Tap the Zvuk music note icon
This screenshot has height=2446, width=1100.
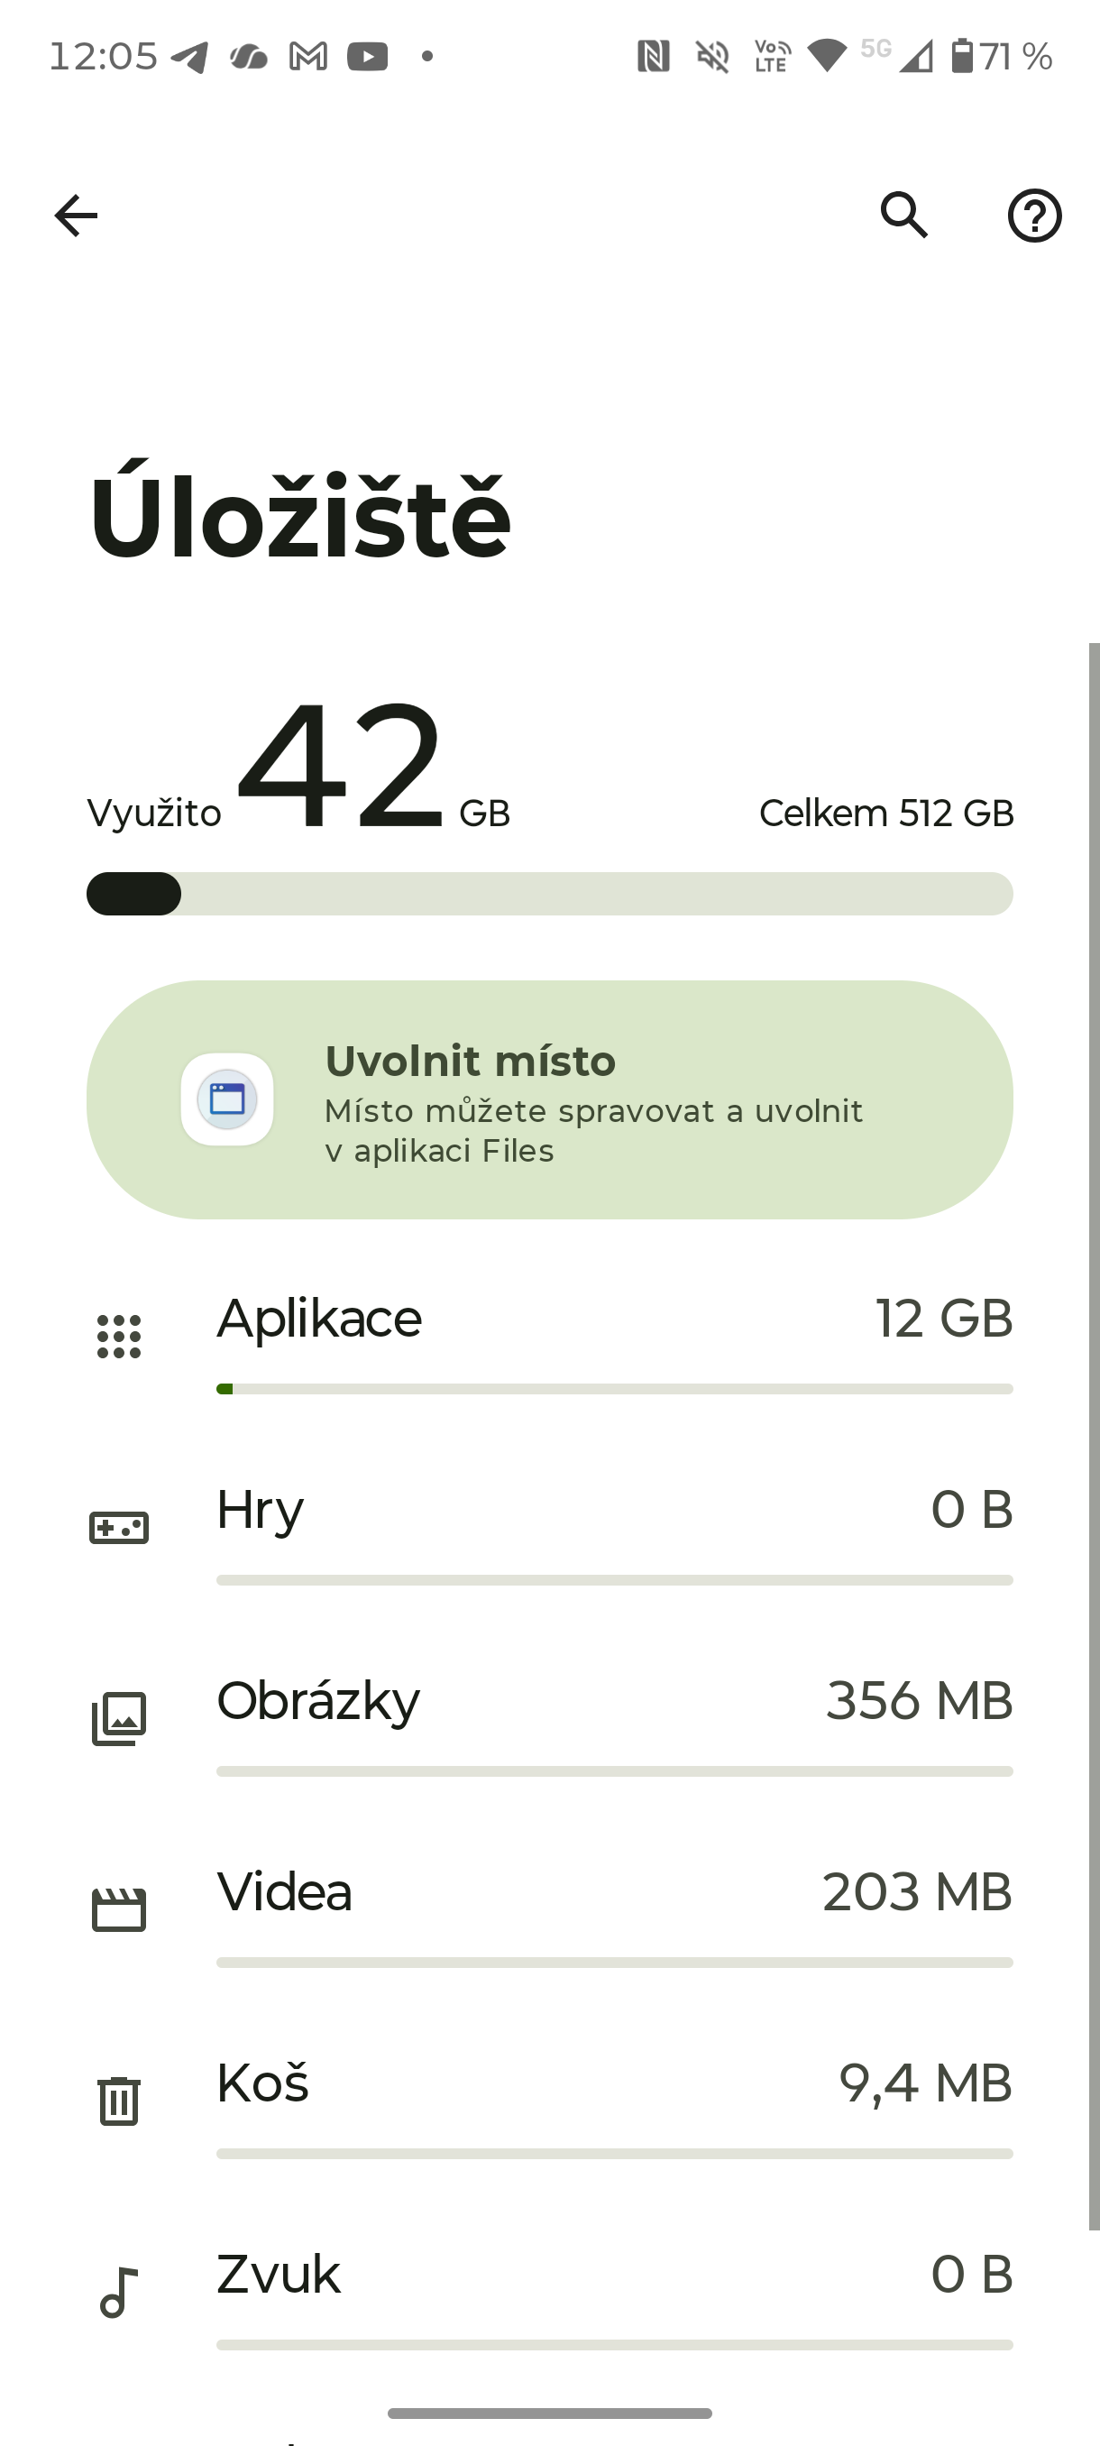(119, 2292)
